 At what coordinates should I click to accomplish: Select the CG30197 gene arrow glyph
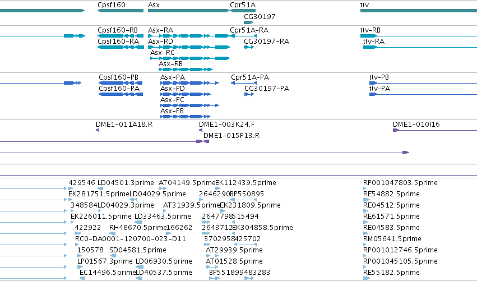click(x=248, y=22)
